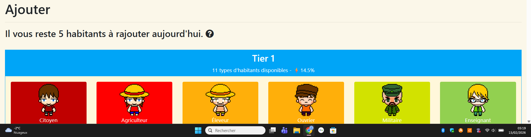
Task: Open the clock and date panel
Action: click(517, 130)
